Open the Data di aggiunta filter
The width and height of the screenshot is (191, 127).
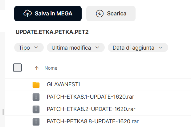click(x=138, y=48)
